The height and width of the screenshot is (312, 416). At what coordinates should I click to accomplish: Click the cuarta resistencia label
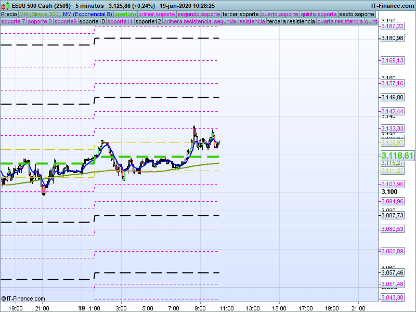pyautogui.click(x=340, y=22)
